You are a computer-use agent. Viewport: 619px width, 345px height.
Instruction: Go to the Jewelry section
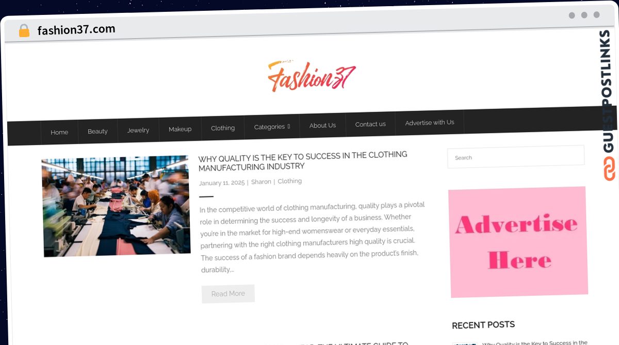138,130
